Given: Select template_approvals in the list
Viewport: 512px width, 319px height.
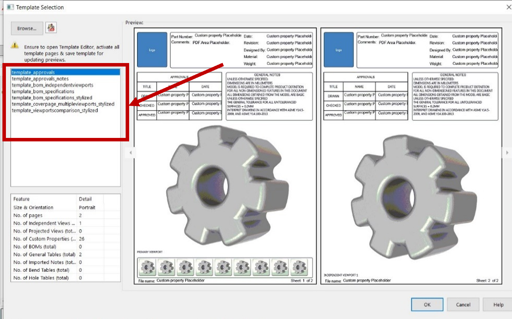Looking at the screenshot, I should click(x=33, y=72).
